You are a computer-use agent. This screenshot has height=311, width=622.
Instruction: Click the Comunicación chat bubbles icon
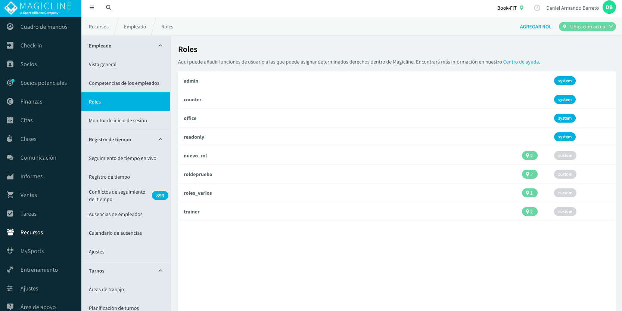(10, 157)
